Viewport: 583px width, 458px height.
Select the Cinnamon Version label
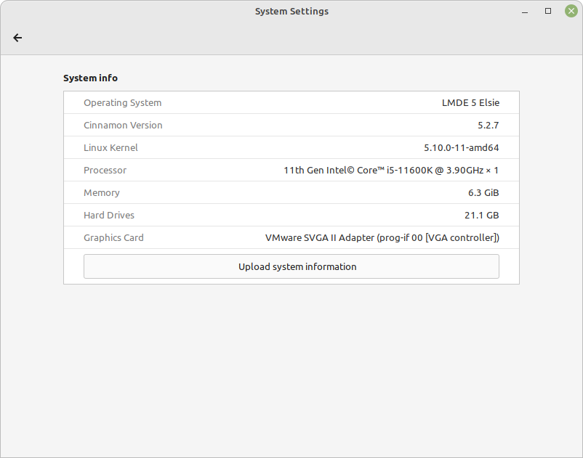click(123, 126)
